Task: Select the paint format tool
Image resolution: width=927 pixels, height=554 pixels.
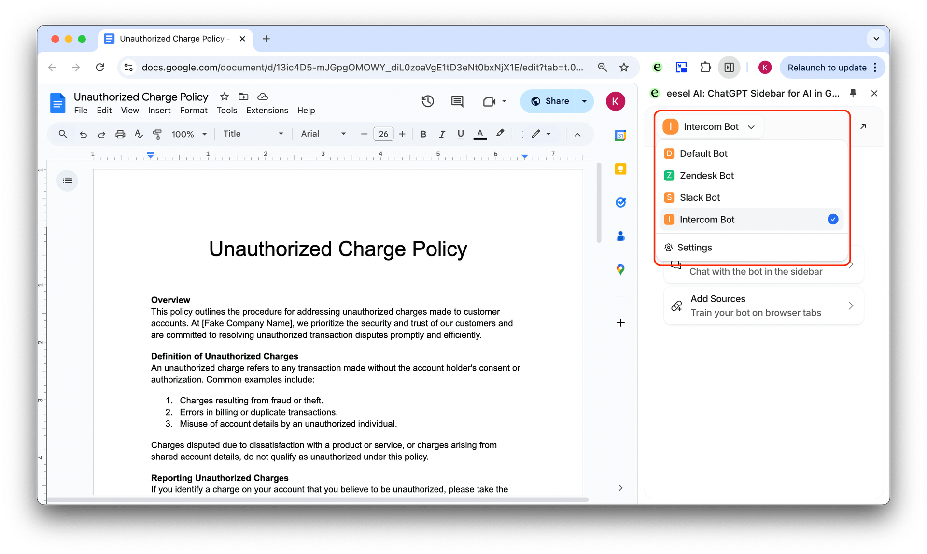Action: point(157,134)
